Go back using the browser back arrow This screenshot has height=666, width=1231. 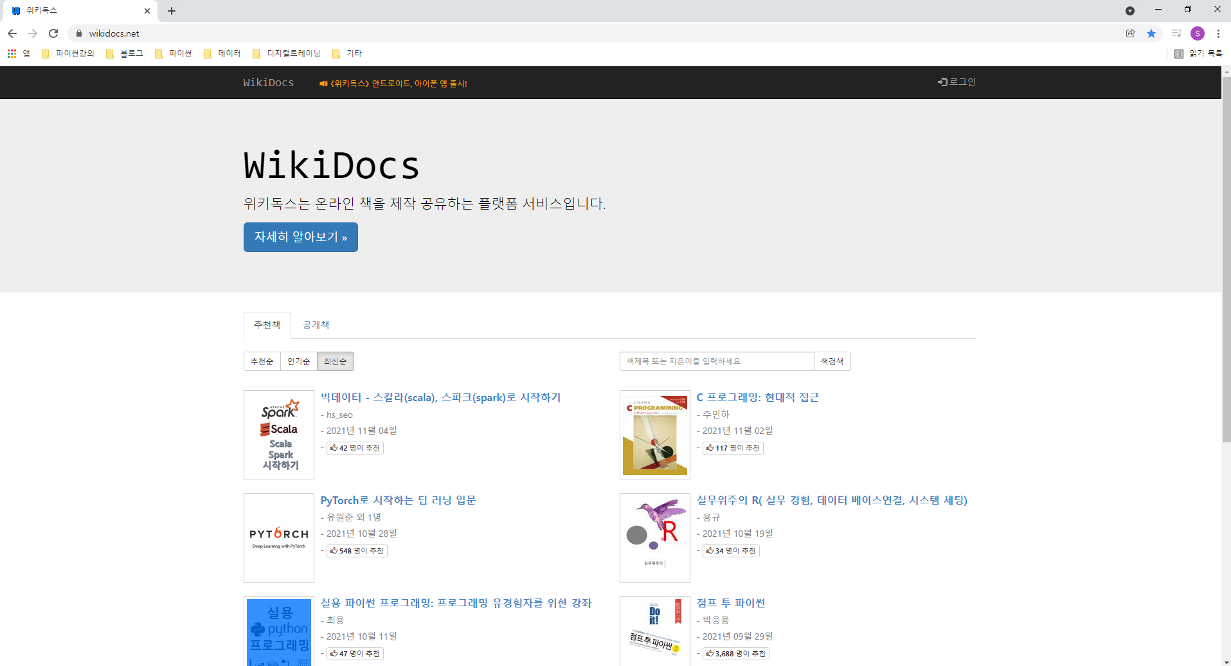point(12,33)
